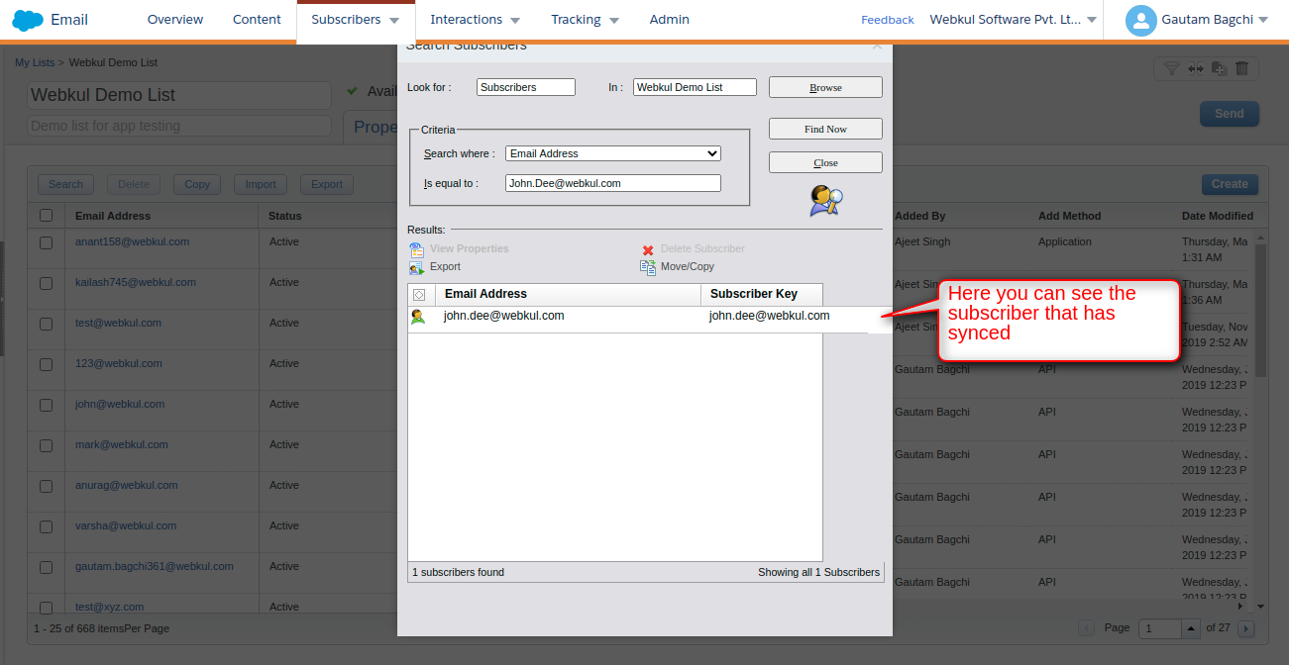
Task: Select the Tracking tab label
Action: 576,20
